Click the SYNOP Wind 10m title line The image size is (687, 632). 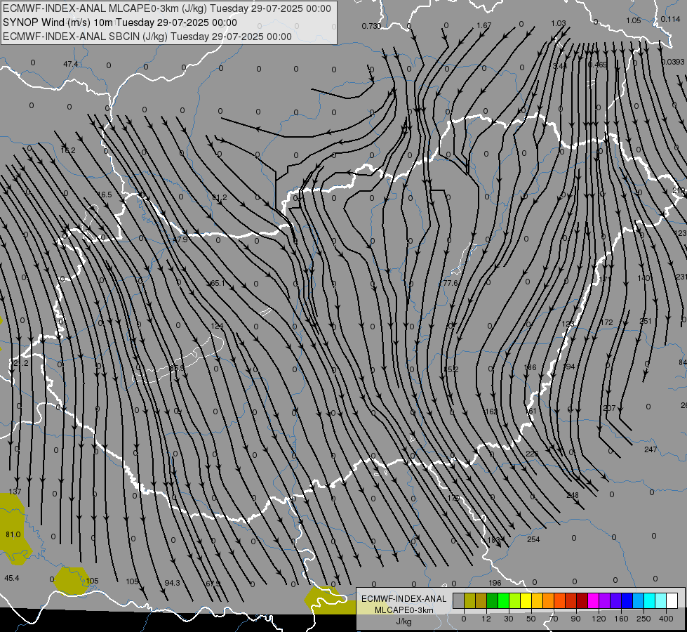119,22
